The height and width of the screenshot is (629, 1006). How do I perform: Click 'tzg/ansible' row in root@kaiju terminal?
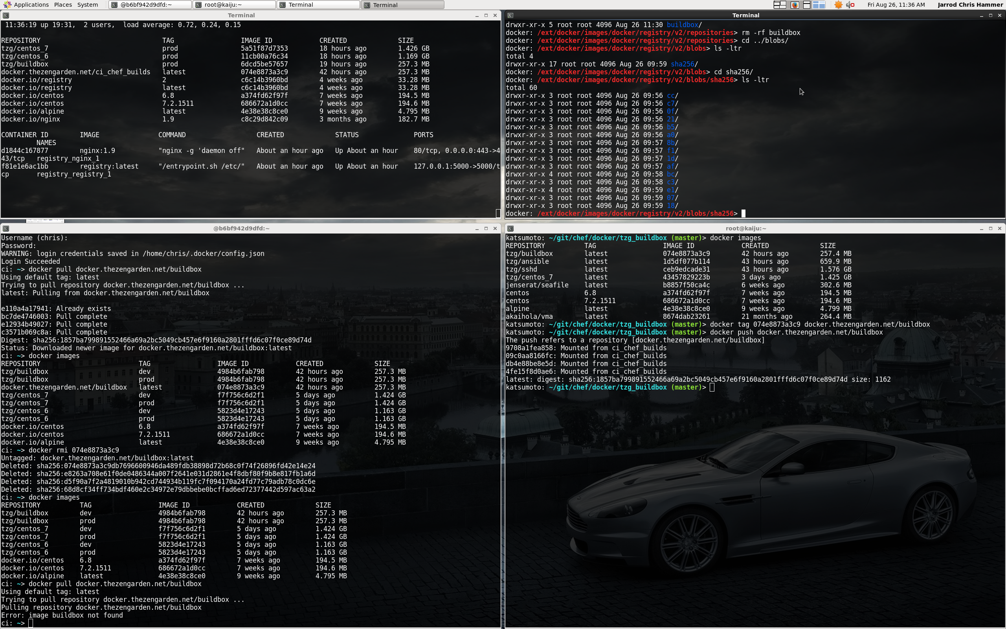678,262
